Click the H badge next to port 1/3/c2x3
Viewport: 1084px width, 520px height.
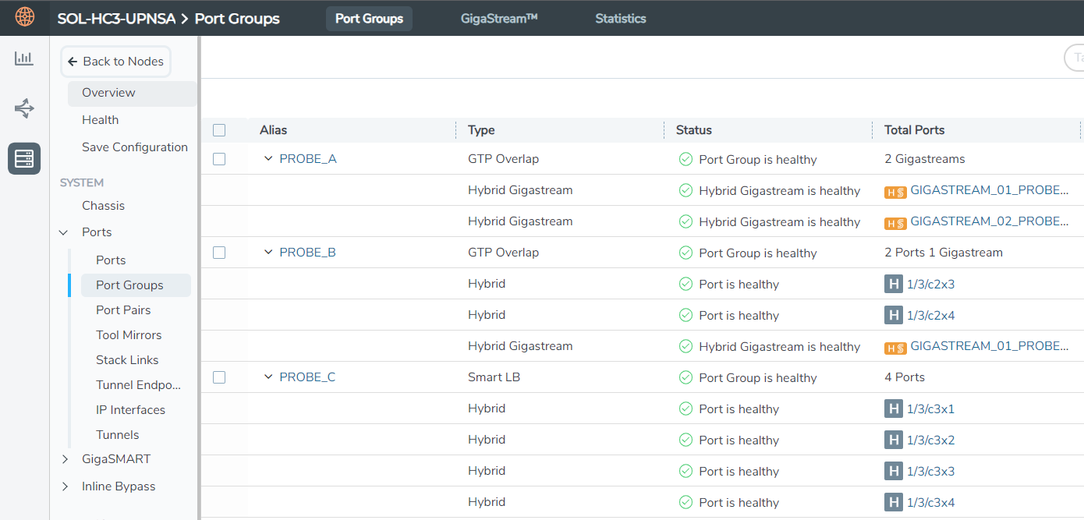click(893, 284)
